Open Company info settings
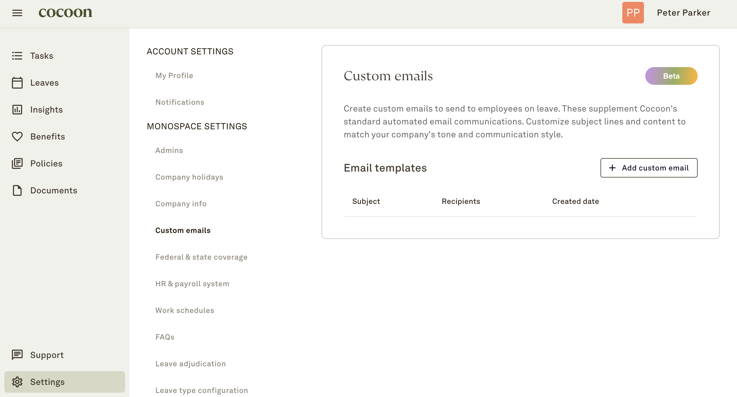737x397 pixels. [x=181, y=204]
